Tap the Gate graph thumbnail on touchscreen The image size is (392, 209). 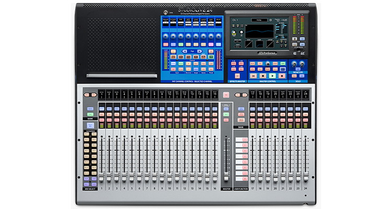click(248, 44)
